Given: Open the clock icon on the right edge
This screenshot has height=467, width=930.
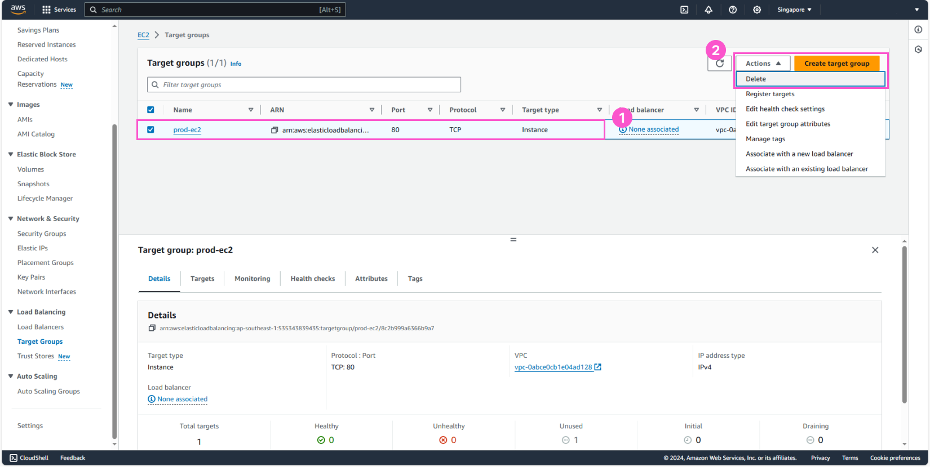Looking at the screenshot, I should click(918, 50).
